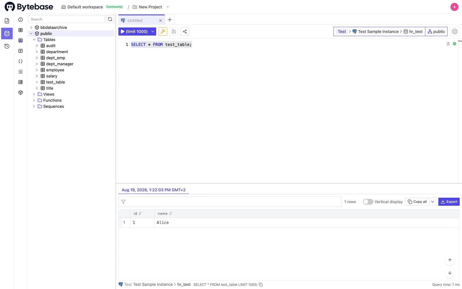Expand the employee table
The width and height of the screenshot is (462, 289).
37,70
